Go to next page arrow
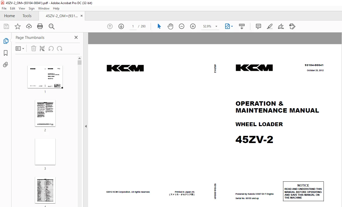342x207 pixels. point(121,26)
